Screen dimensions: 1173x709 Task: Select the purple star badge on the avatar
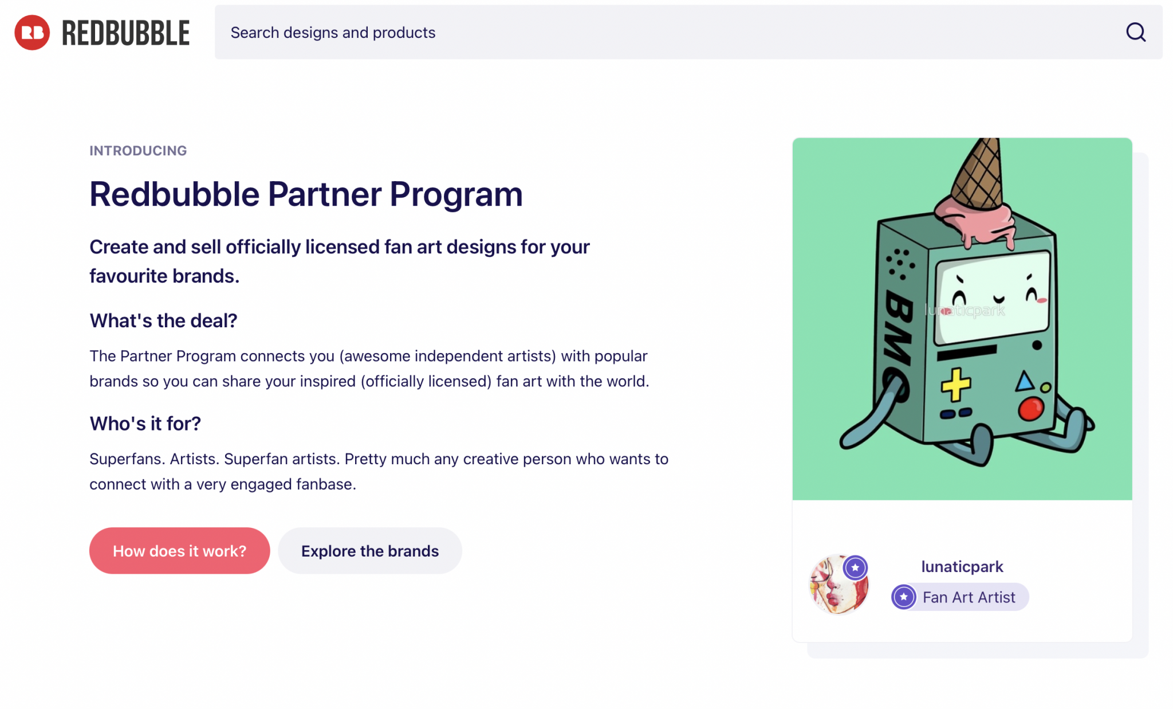(x=856, y=567)
